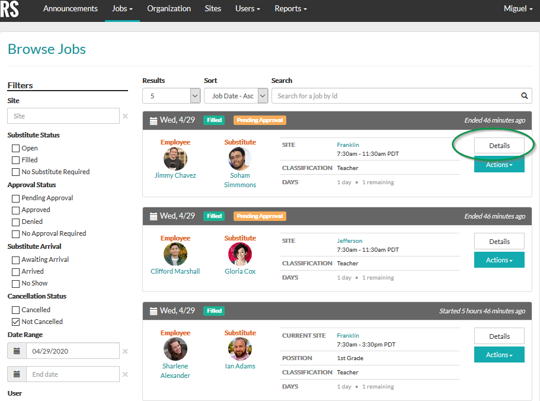Click Jimmy Chavez's profile photo
This screenshot has width=540, height=401.
(x=175, y=159)
